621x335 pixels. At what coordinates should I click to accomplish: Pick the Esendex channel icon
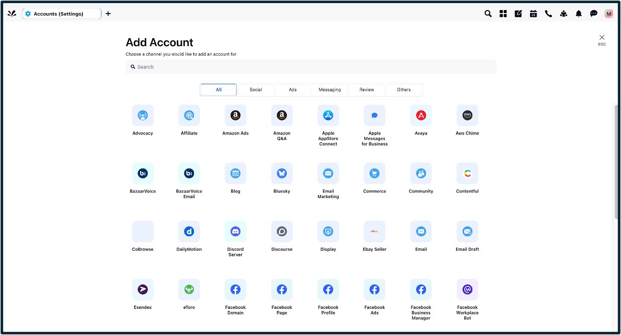point(143,289)
